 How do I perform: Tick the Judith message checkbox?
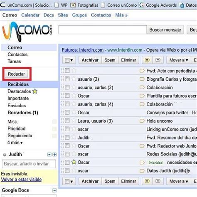pos(67,138)
